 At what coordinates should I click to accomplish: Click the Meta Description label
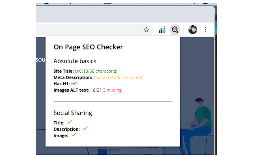73,77
